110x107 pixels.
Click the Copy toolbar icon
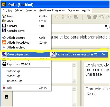[x=69, y=17]
